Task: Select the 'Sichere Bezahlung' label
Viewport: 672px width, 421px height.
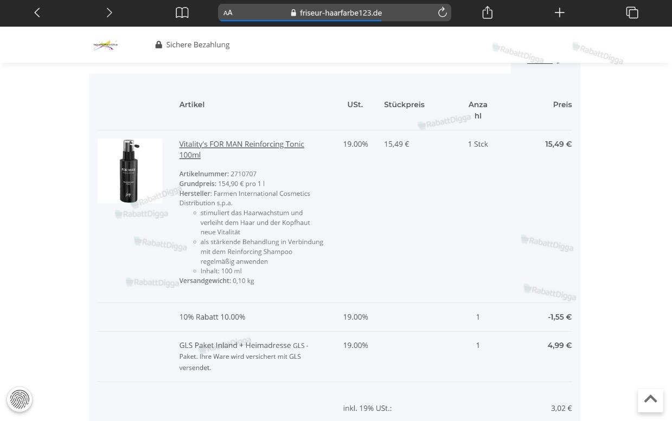Action: 198,45
